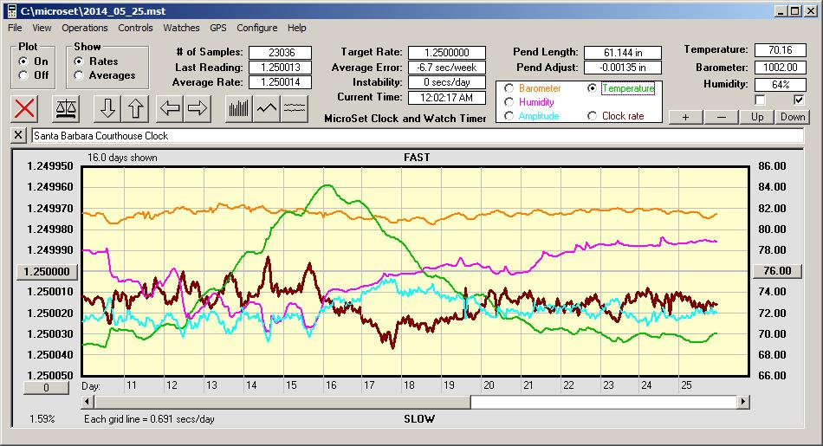The width and height of the screenshot is (823, 446).
Task: Click the vertical bars graph icon
Action: coord(238,108)
